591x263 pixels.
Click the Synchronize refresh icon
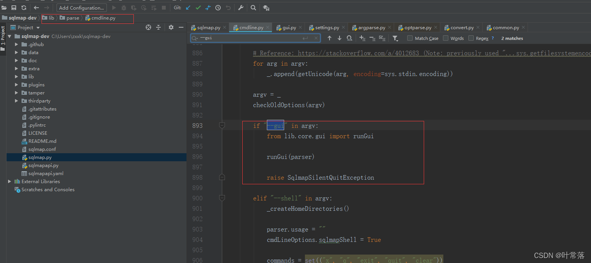[24, 8]
